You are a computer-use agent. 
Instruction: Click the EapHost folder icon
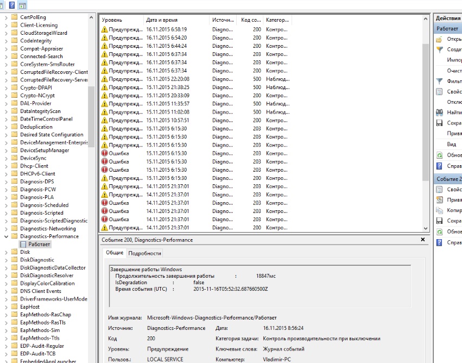pyautogui.click(x=15, y=306)
